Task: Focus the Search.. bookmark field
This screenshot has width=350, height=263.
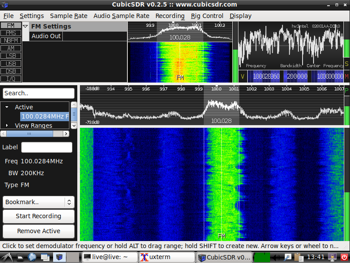Action: (39, 93)
